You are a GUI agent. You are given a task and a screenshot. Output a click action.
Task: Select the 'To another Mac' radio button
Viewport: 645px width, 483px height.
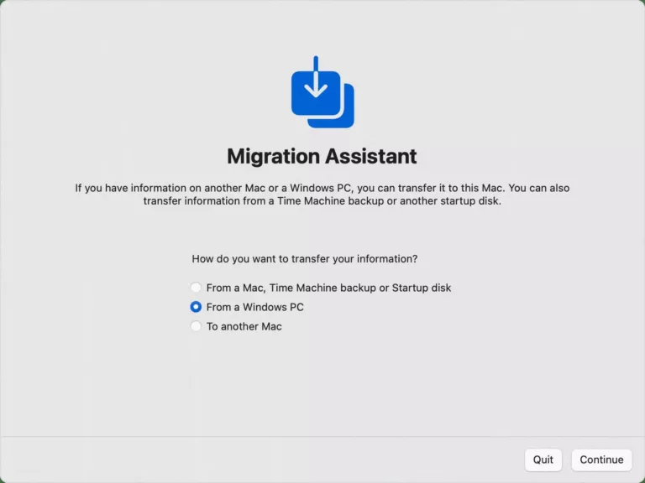pyautogui.click(x=196, y=326)
